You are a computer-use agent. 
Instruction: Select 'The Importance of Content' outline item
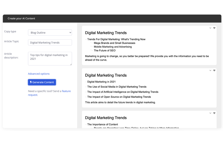pyautogui.click(x=103, y=124)
